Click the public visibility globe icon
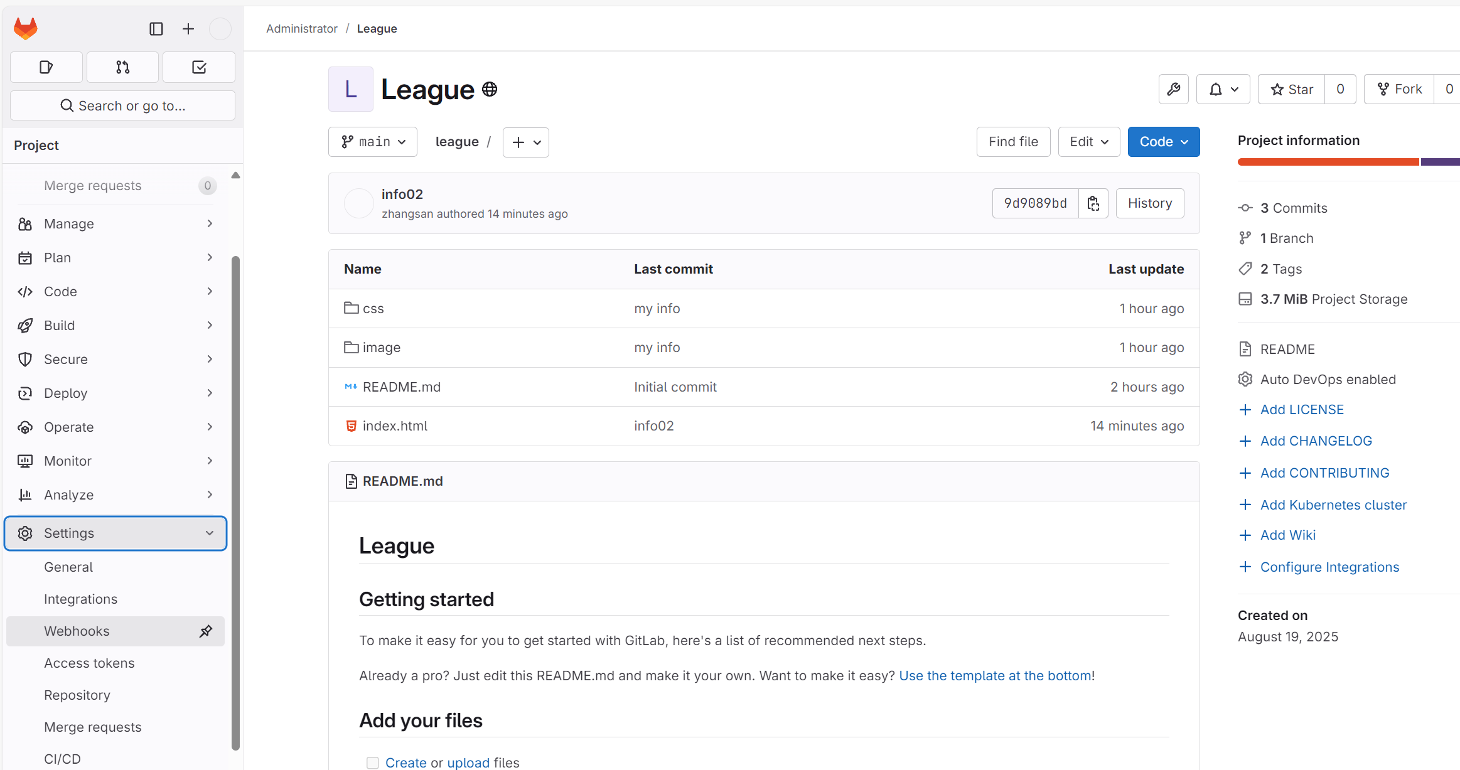Screen dimensions: 1460x770 point(490,90)
